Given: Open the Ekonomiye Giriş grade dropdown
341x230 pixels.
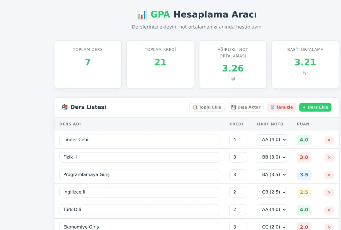Looking at the screenshot, I should [x=272, y=226].
